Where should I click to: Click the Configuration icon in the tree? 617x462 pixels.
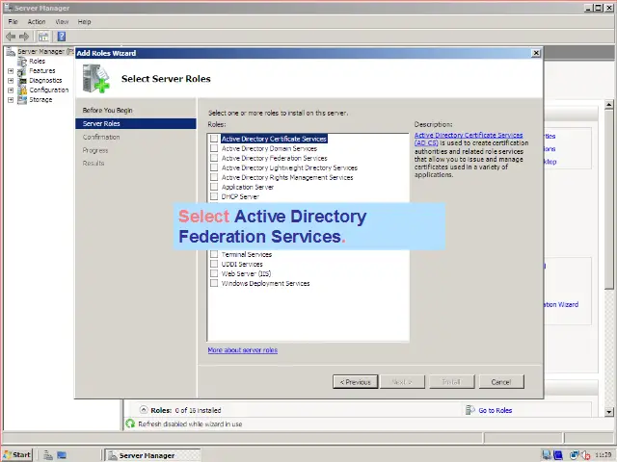pos(22,90)
